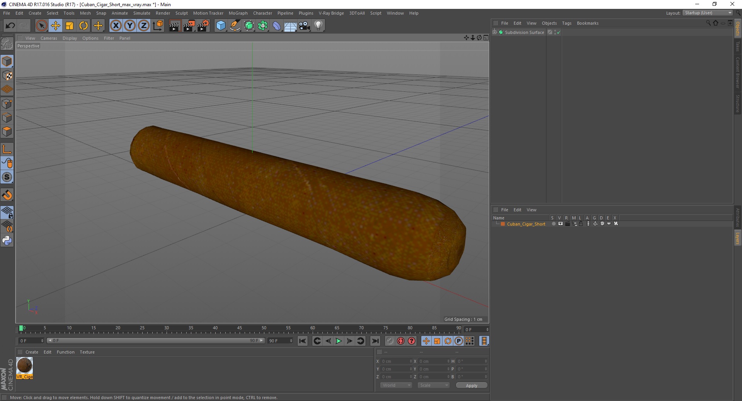The height and width of the screenshot is (401, 742).
Task: Open Render View clapperboard icon
Action: point(175,26)
